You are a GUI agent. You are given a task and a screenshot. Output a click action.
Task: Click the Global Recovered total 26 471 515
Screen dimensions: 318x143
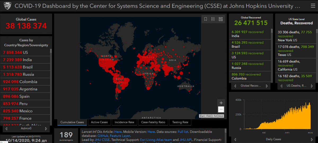click(x=251, y=23)
